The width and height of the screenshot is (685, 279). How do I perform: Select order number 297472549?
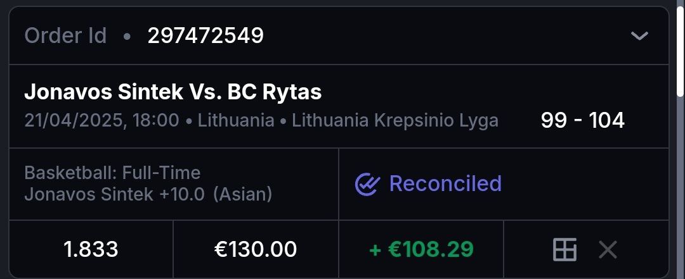pyautogui.click(x=205, y=36)
